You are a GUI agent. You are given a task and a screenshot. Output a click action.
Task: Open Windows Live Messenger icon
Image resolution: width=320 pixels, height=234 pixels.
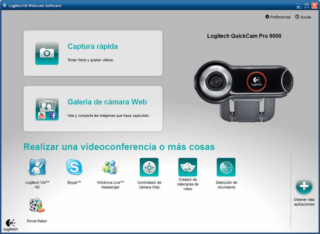click(110, 167)
